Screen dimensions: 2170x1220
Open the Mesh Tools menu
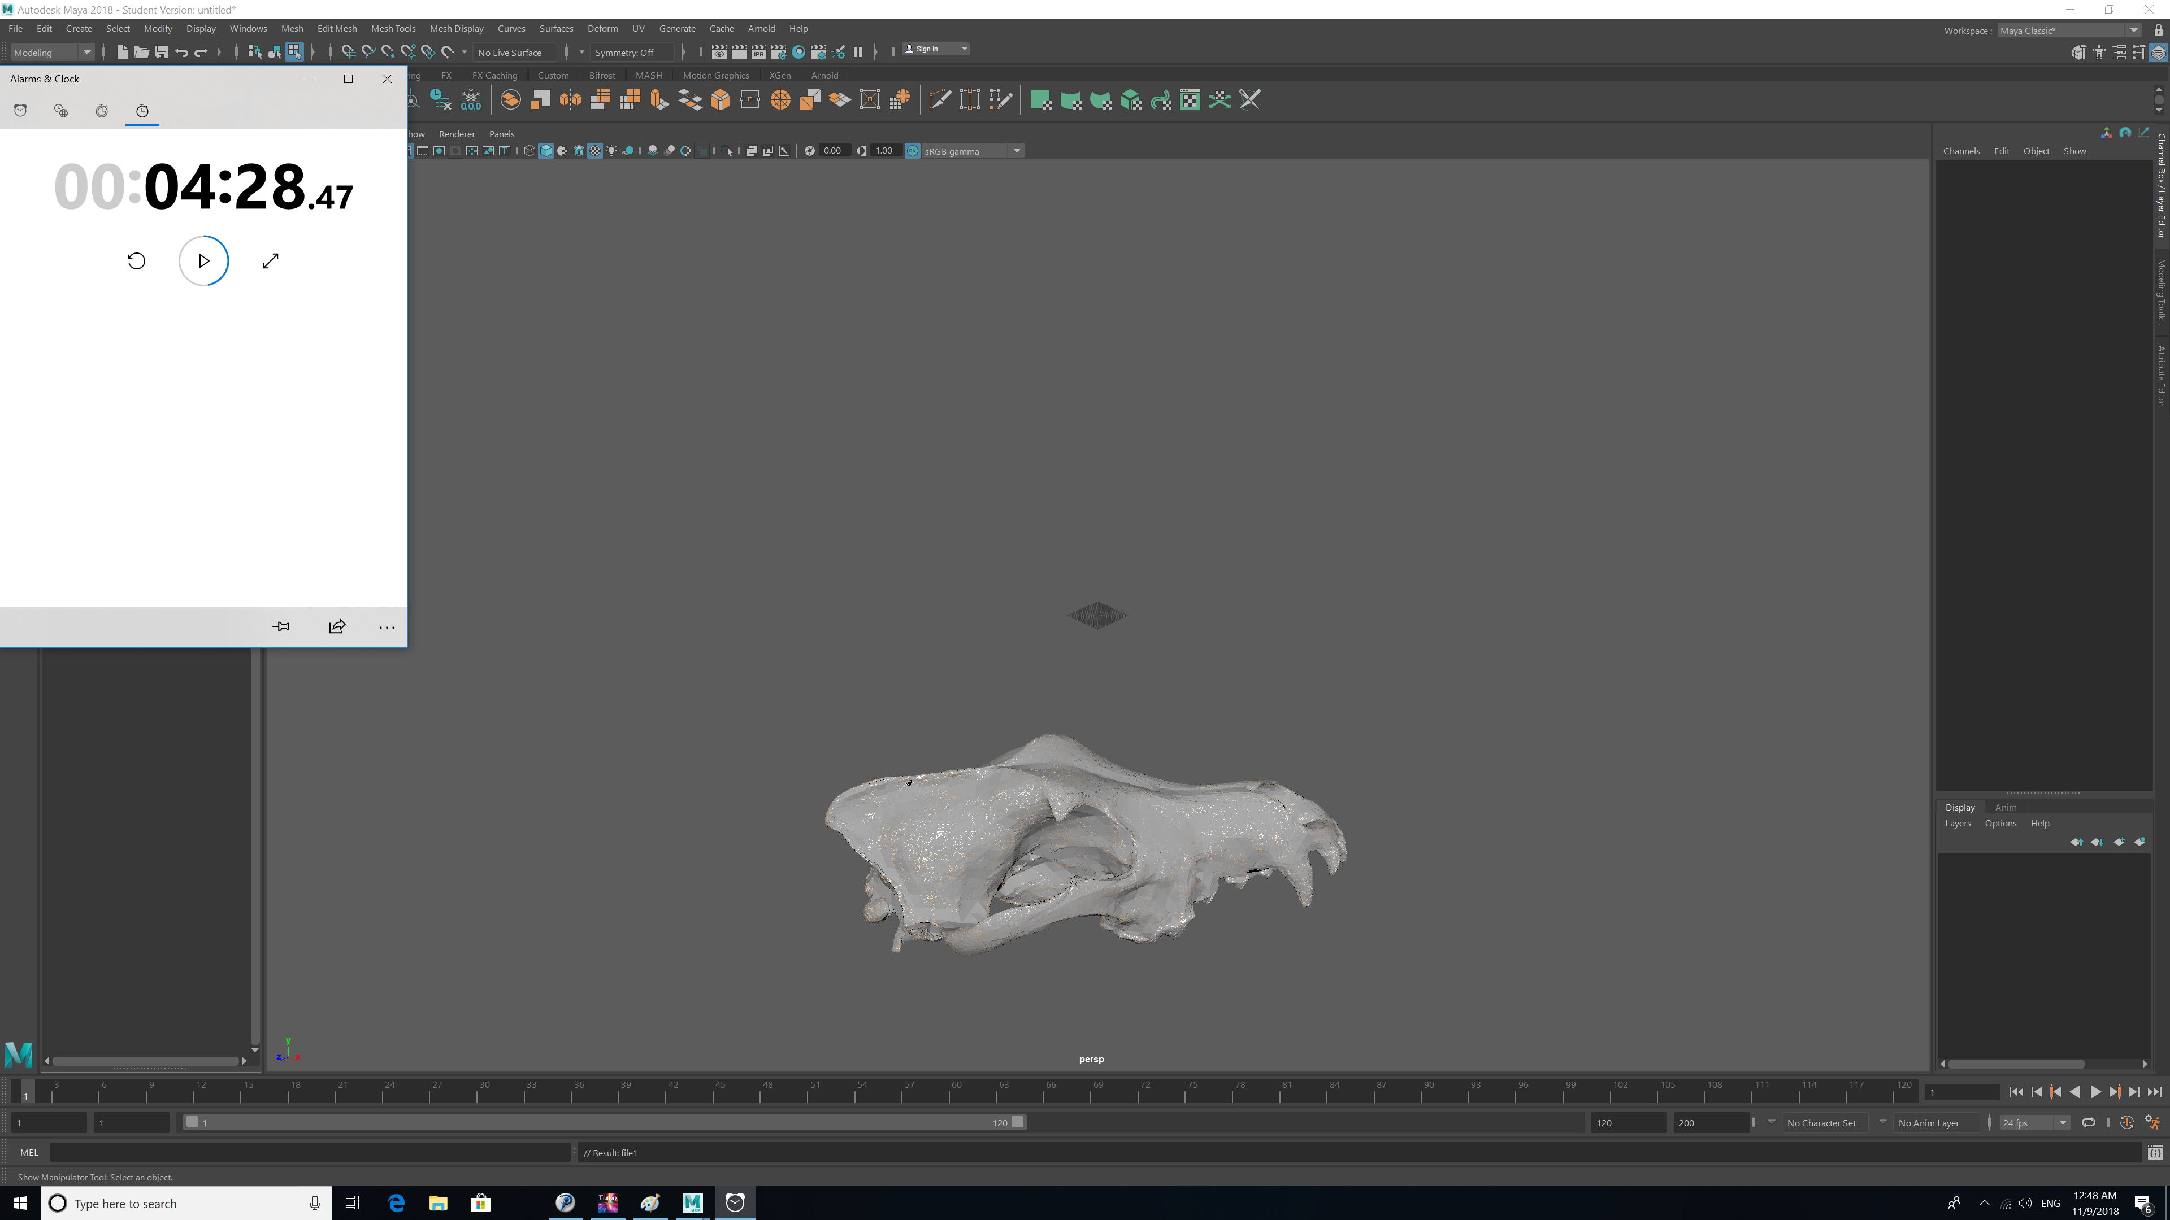tap(393, 29)
